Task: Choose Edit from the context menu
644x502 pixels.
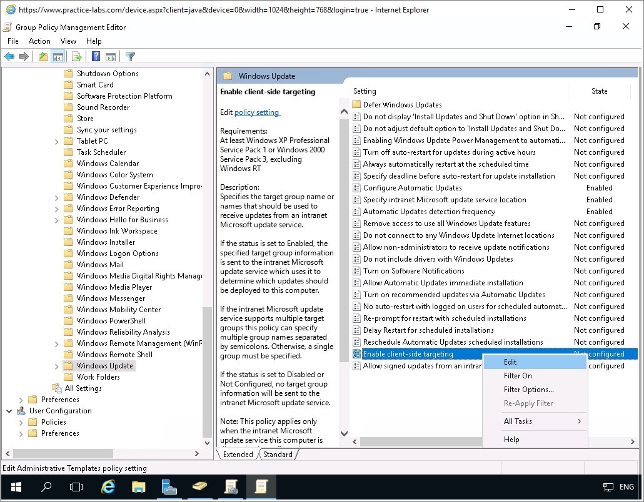Action: coord(510,362)
